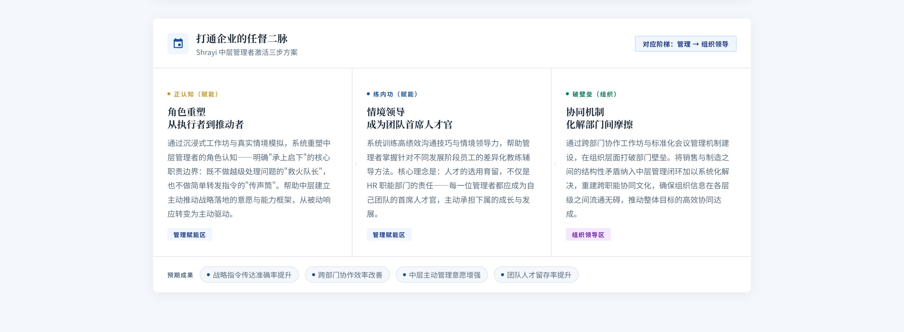Click the 预期成果 label
904x332 pixels.
point(180,275)
